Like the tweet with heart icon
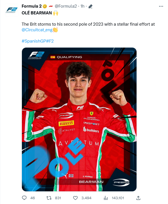Viewport: 168px width, 204px height. tap(75, 198)
